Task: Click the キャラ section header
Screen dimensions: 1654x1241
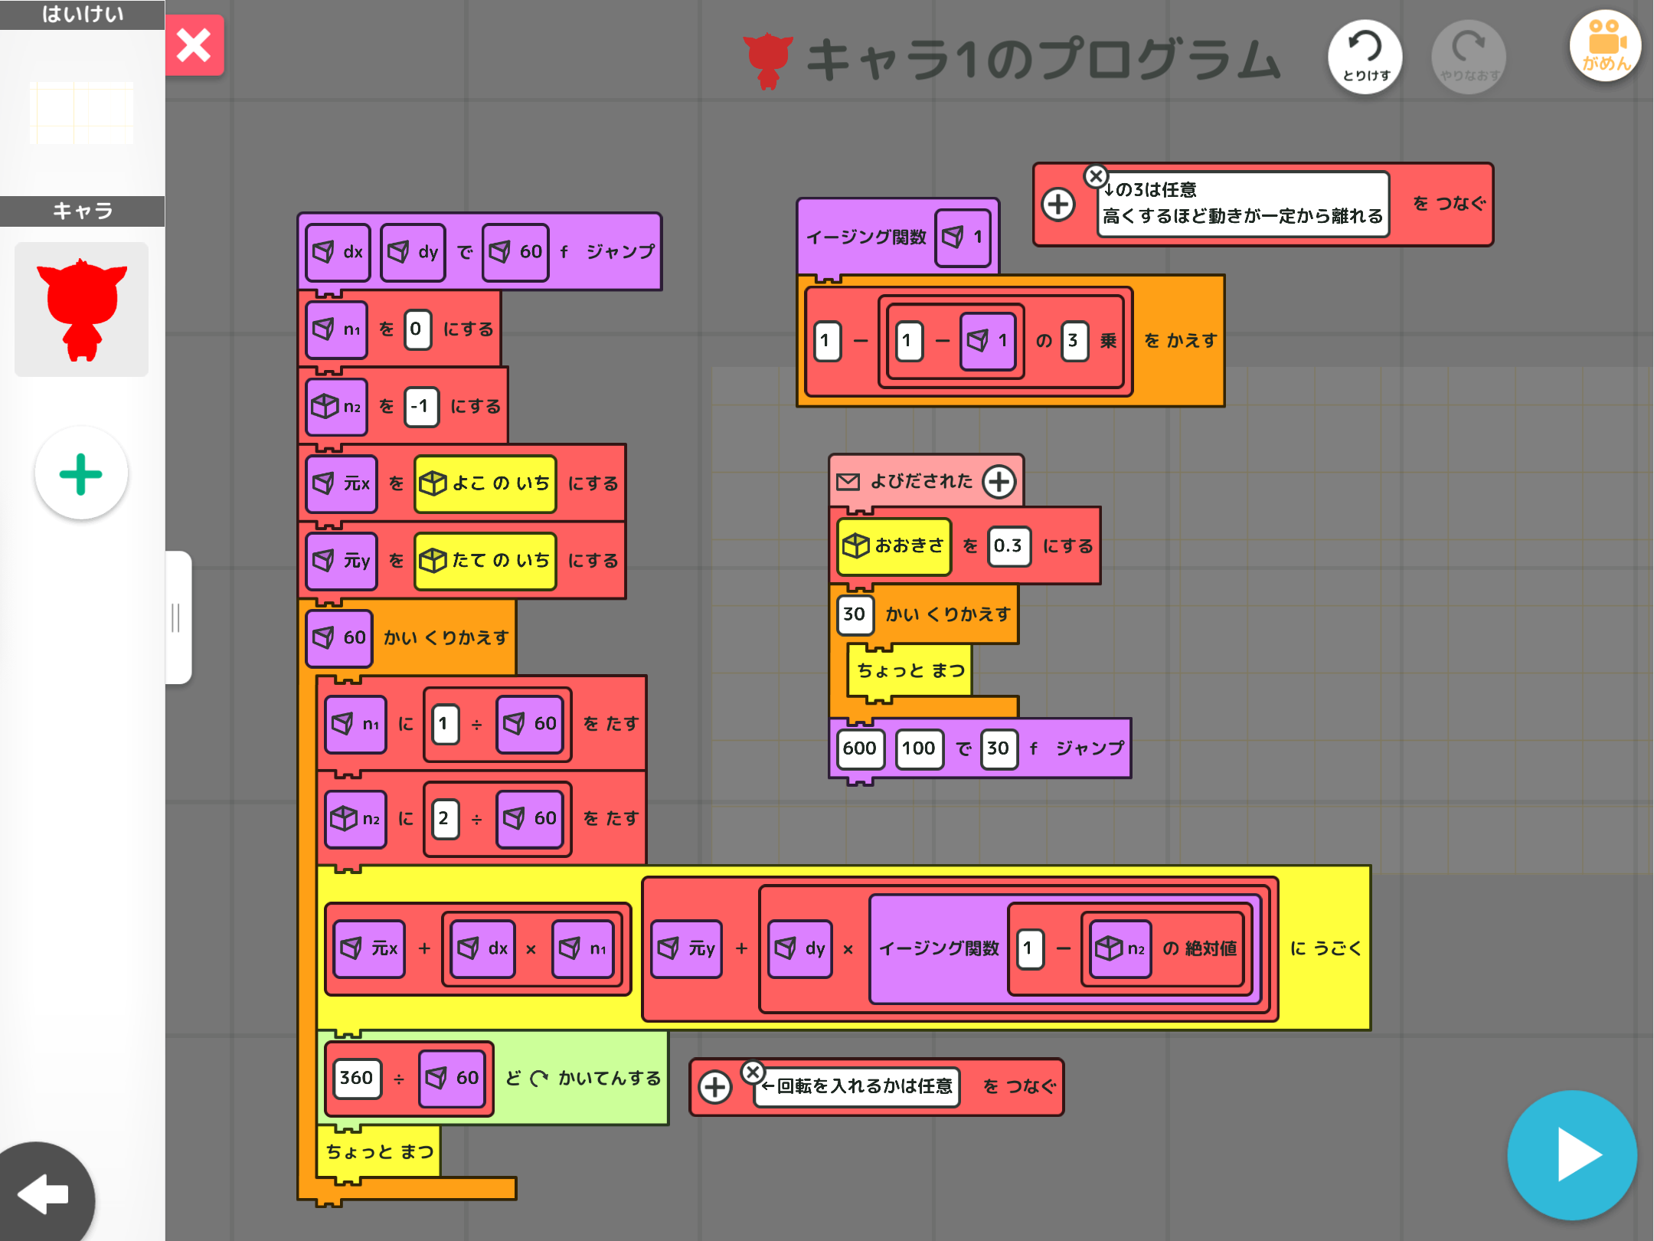Action: (82, 211)
